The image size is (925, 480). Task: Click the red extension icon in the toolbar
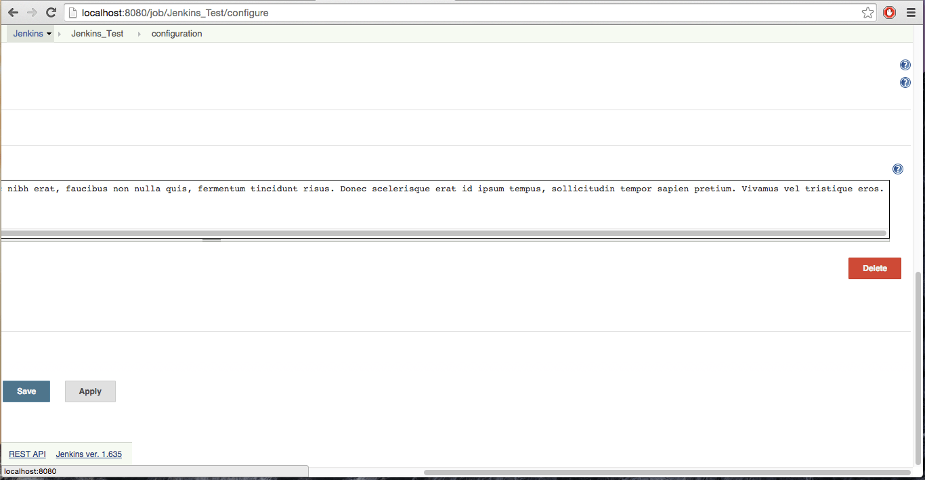click(890, 13)
